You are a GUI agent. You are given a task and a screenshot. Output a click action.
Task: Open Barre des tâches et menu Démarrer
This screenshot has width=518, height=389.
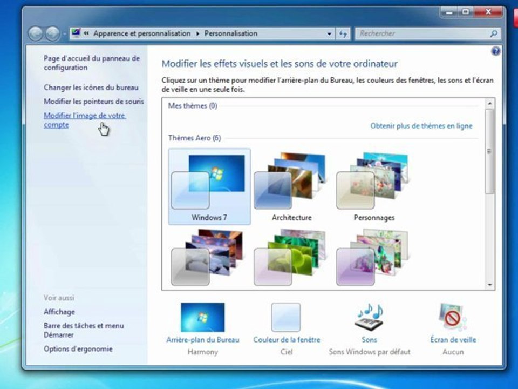point(84,330)
